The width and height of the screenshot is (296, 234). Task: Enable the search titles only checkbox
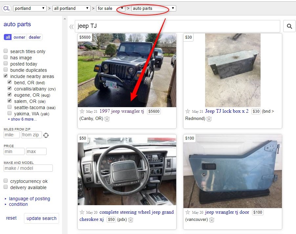pyautogui.click(x=6, y=51)
